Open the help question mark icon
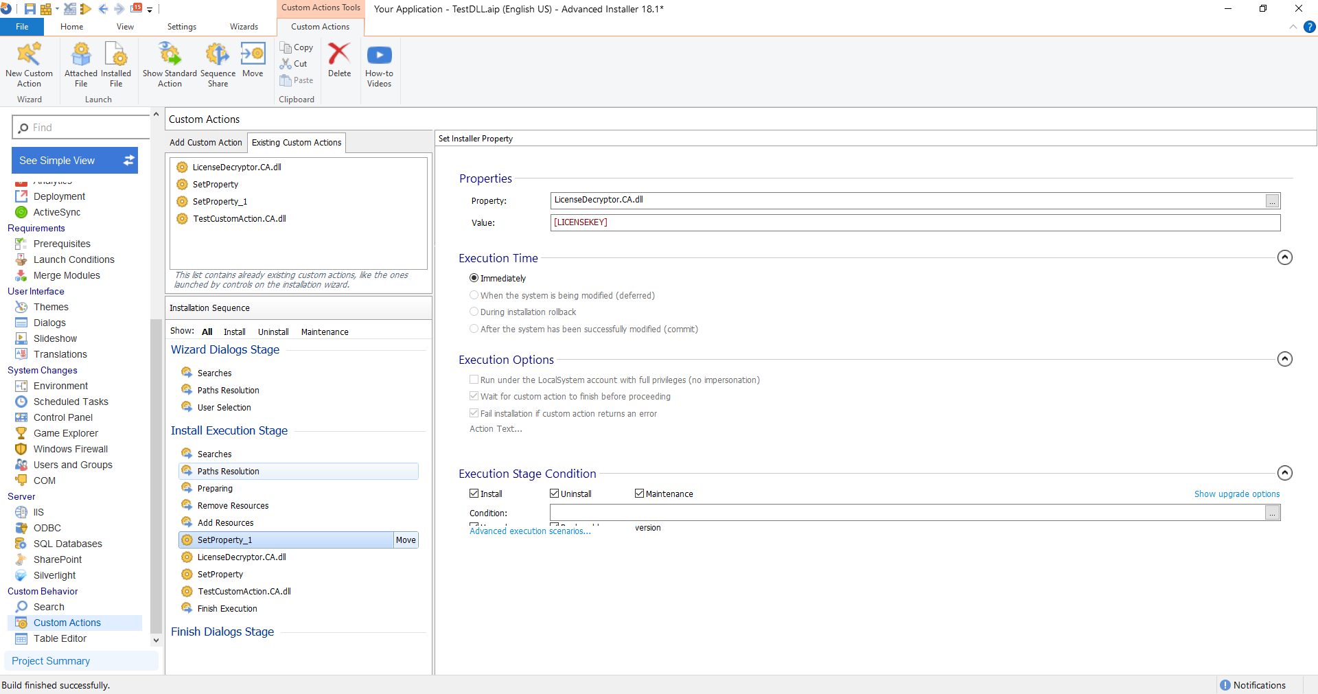This screenshot has height=694, width=1318. pyautogui.click(x=1310, y=27)
